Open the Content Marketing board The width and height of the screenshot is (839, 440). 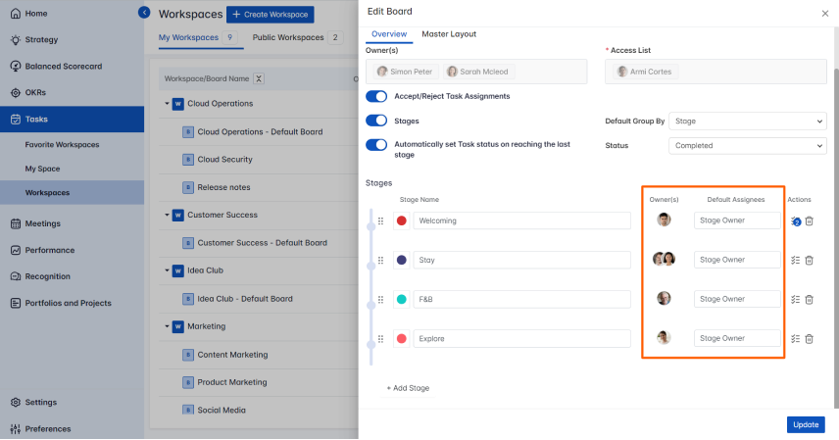pyautogui.click(x=232, y=355)
